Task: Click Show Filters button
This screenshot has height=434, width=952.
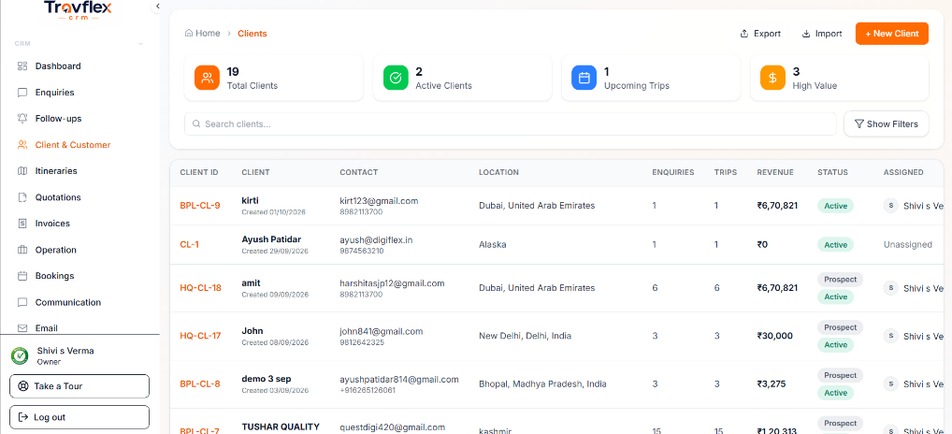Action: click(886, 123)
